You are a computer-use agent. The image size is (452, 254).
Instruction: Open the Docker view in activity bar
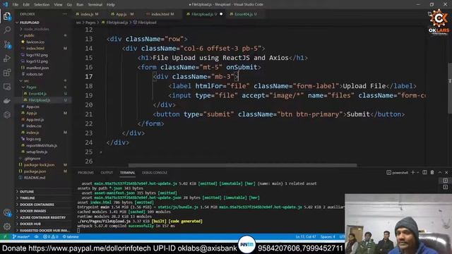(7, 101)
